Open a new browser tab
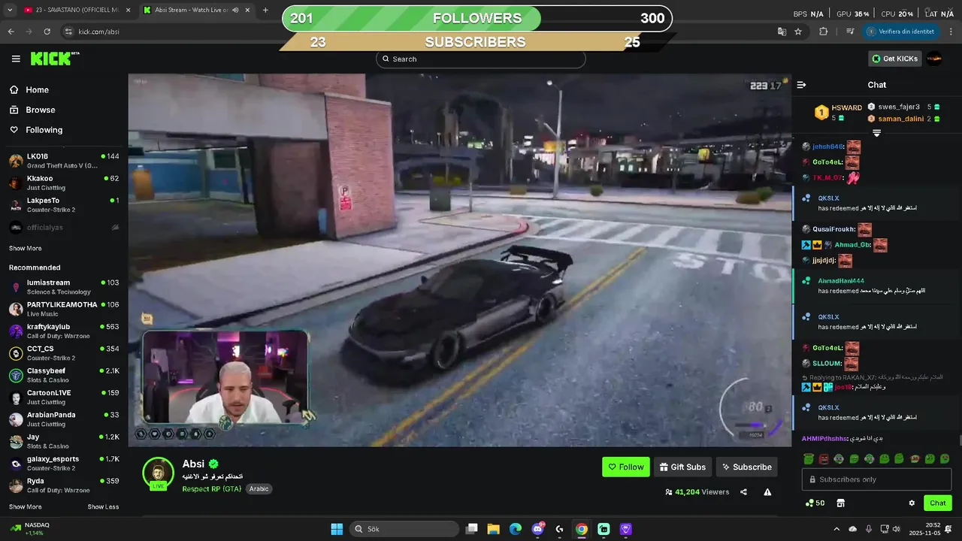 pos(265,11)
